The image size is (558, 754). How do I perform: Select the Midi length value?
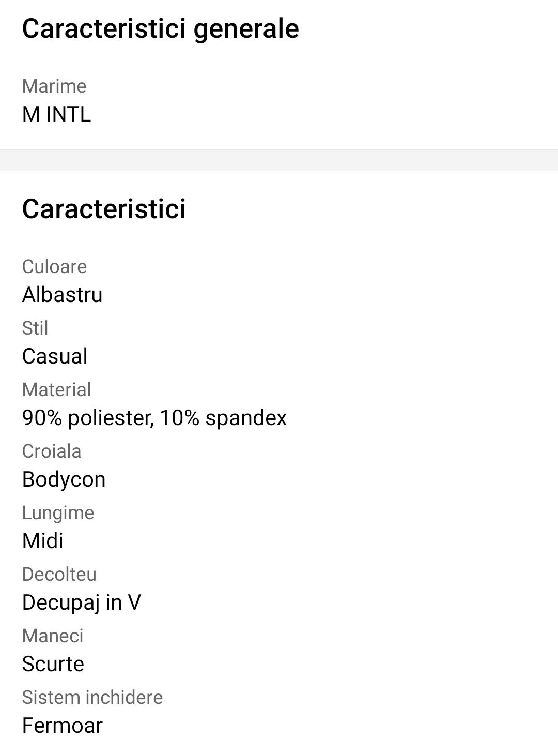point(43,541)
